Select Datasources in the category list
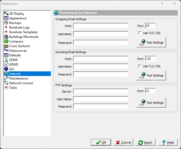Screen dimensions: 181x149 (x=18, y=51)
